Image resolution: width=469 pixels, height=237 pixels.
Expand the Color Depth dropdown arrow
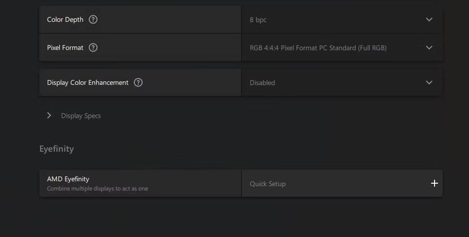pyautogui.click(x=429, y=20)
